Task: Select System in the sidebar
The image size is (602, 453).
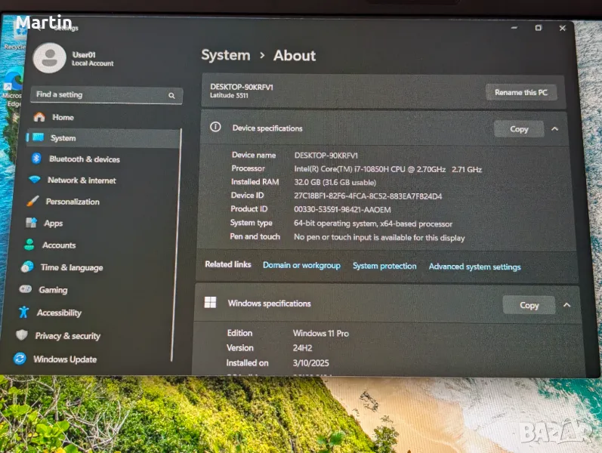Action: tap(63, 138)
